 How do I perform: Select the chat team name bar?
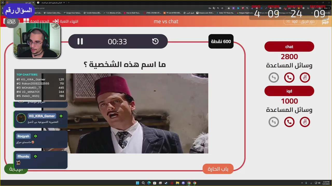coord(289,47)
